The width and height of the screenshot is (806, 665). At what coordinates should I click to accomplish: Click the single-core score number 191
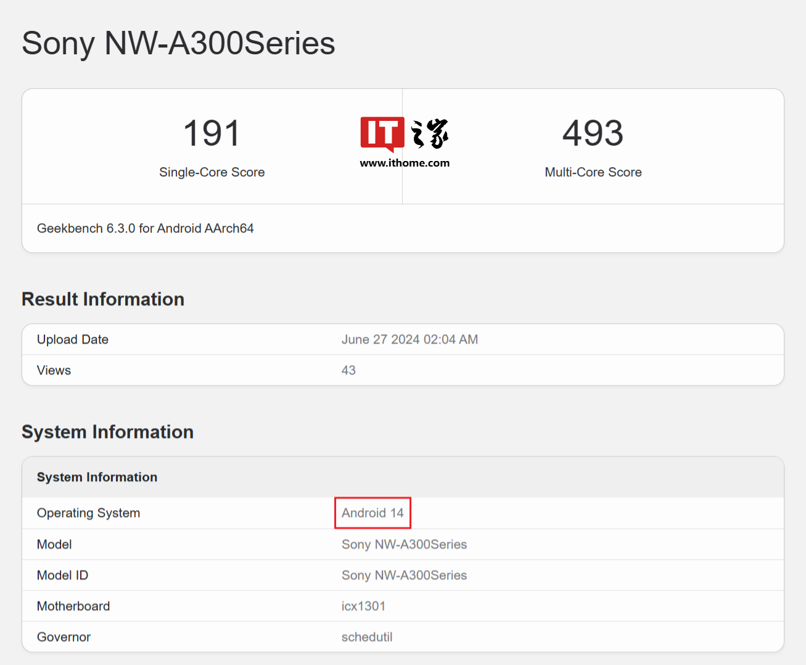click(x=212, y=133)
